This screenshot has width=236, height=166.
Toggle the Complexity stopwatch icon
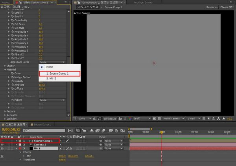(x=13, y=20)
